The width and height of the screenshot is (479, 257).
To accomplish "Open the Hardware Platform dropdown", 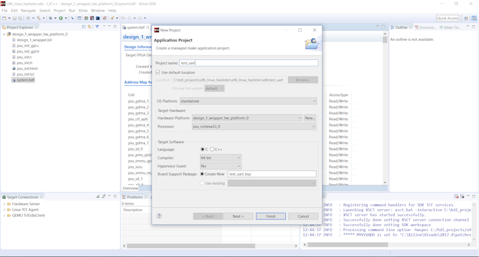I will (247, 118).
